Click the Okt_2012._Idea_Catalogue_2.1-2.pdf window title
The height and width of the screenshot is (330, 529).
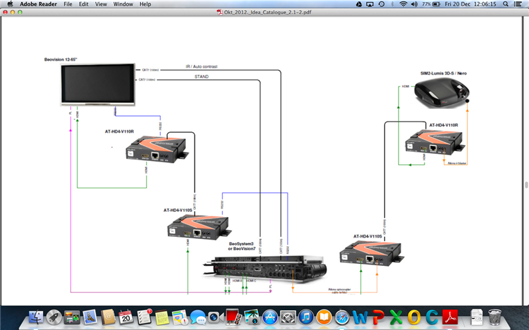(x=268, y=12)
